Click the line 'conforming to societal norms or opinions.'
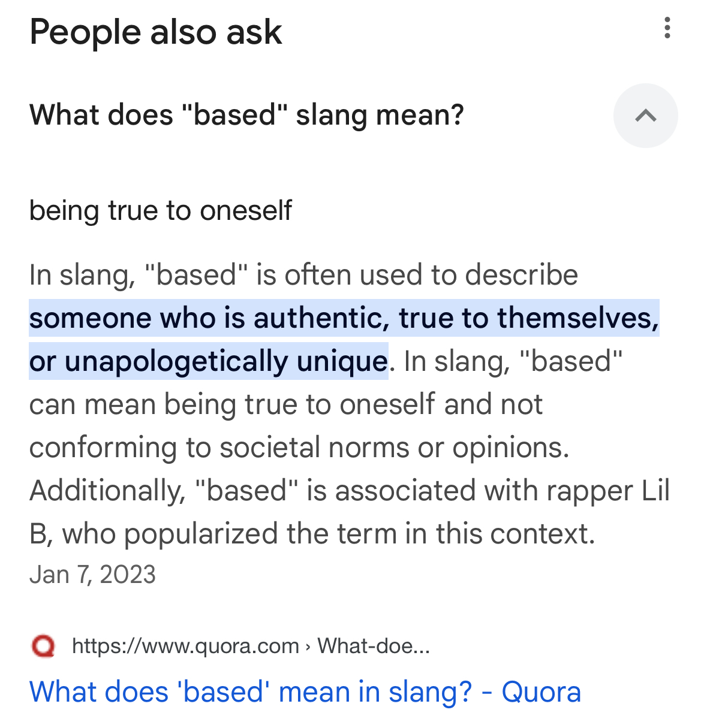The width and height of the screenshot is (707, 728). click(x=299, y=448)
